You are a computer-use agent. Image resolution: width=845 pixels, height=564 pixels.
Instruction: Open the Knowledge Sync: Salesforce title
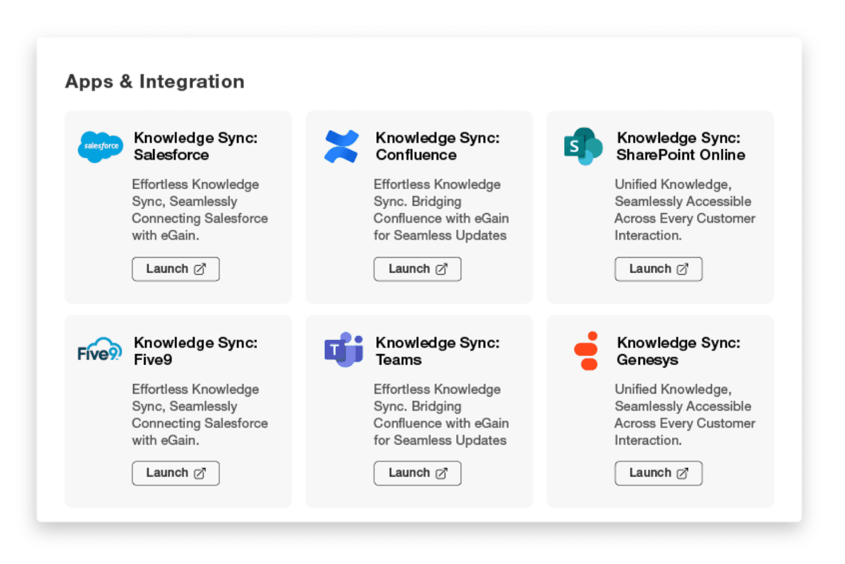[196, 146]
